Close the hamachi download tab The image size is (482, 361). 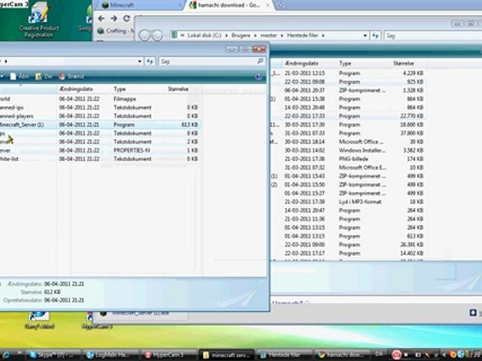coord(268,5)
